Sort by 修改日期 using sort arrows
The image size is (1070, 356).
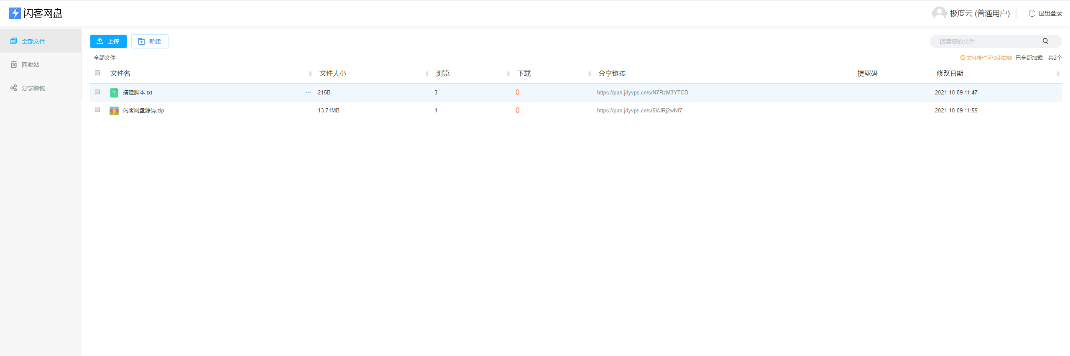point(1057,74)
